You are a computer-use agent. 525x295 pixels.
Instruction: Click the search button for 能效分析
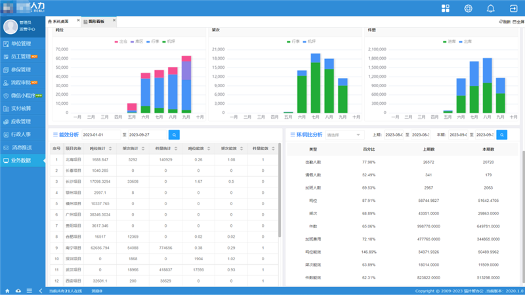(174, 134)
